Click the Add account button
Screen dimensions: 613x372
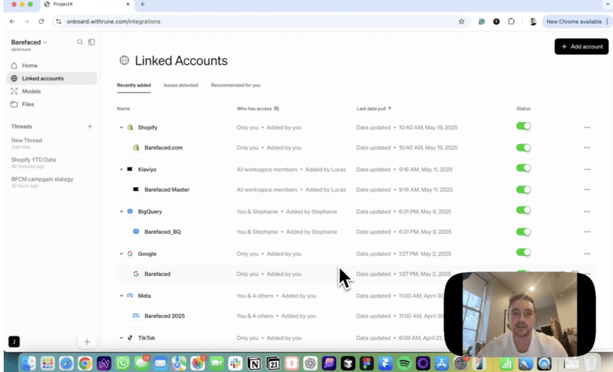coord(581,47)
